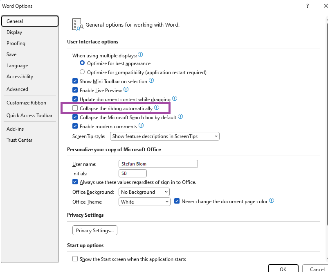Click info icon next to Enable Live Preview
Viewport: 328px width, 272px height.
pos(126,89)
